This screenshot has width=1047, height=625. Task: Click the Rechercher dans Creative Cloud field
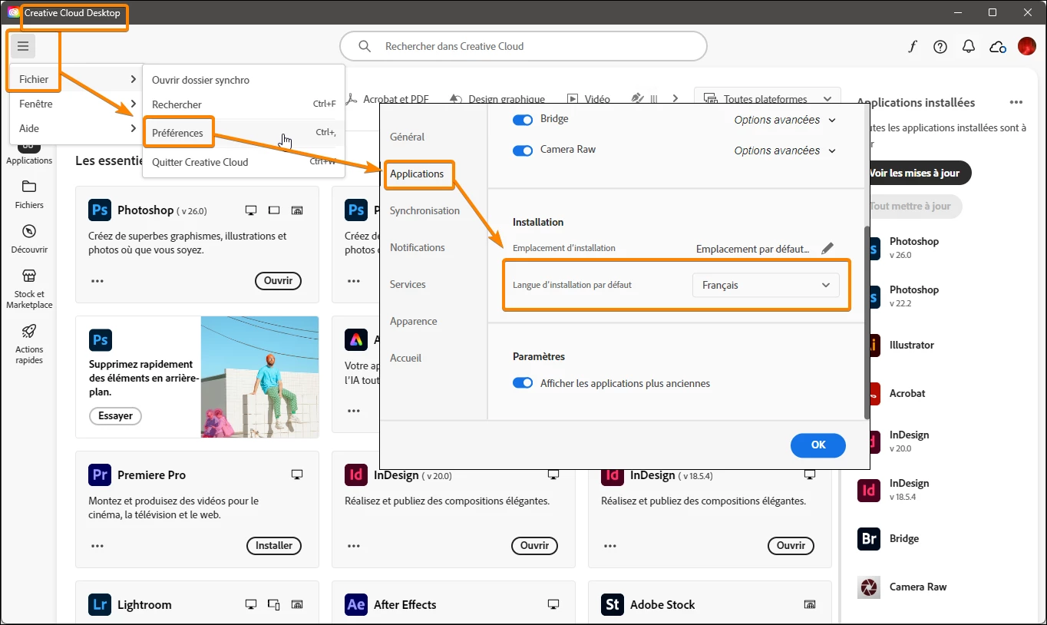pos(523,46)
